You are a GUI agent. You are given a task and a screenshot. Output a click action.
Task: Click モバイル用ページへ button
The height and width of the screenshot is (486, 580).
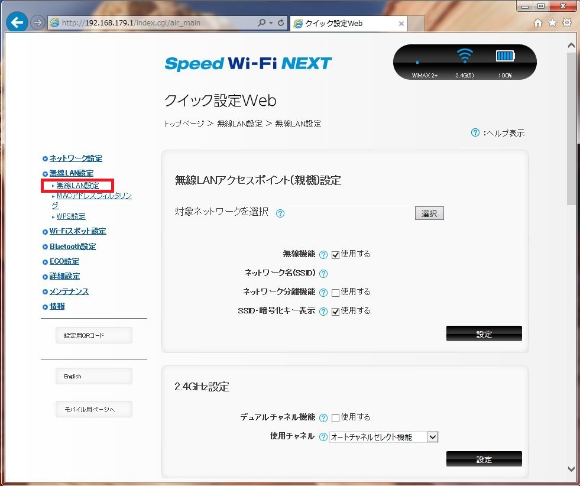[94, 409]
